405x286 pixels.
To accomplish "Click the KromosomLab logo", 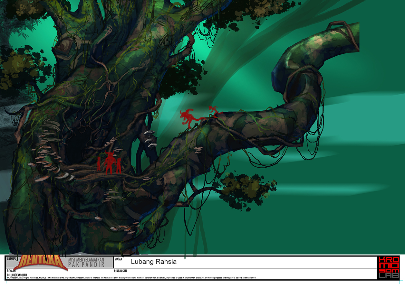I will click(388, 267).
